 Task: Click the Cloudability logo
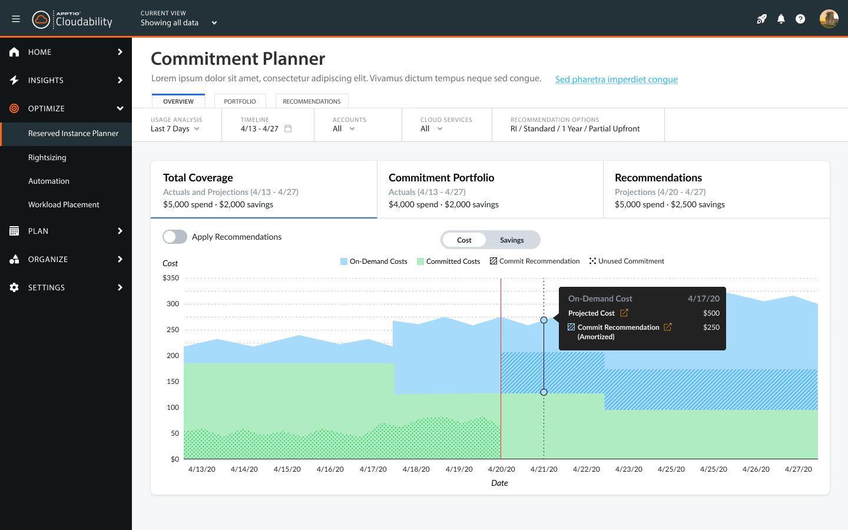click(x=72, y=20)
